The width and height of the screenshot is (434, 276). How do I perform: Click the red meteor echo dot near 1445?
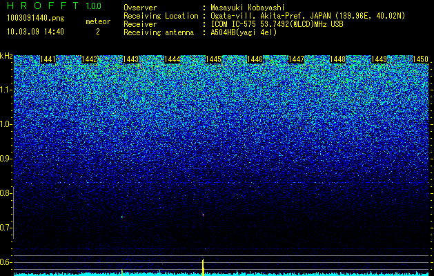click(x=203, y=215)
